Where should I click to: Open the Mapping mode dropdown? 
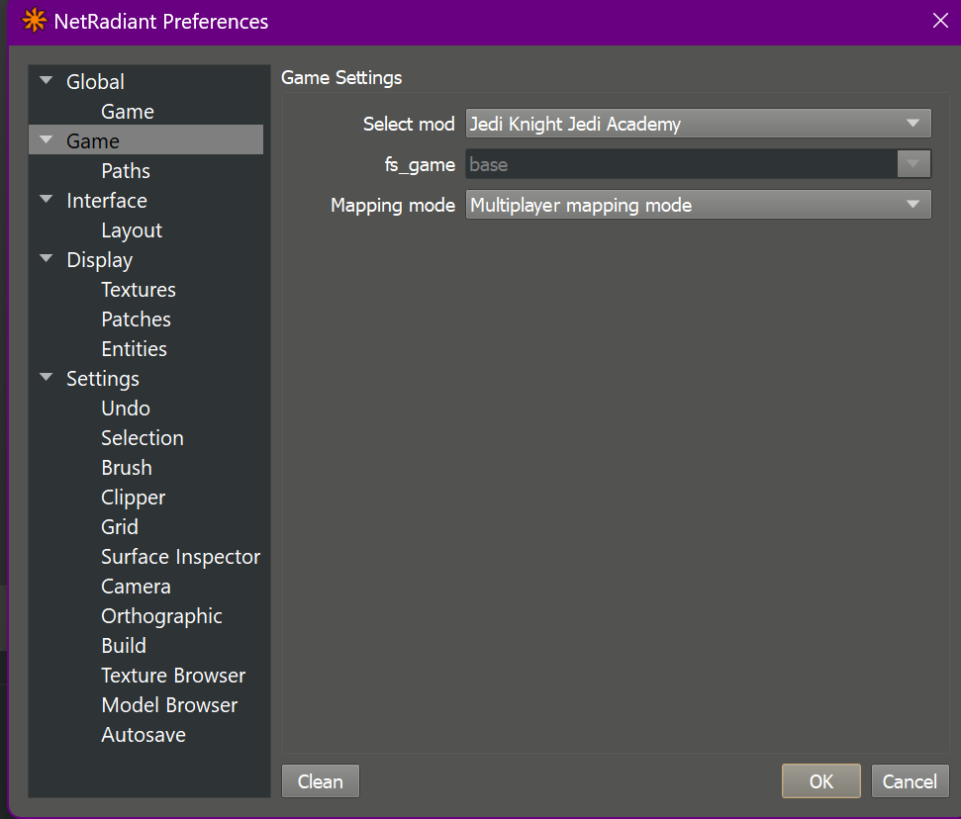click(698, 206)
